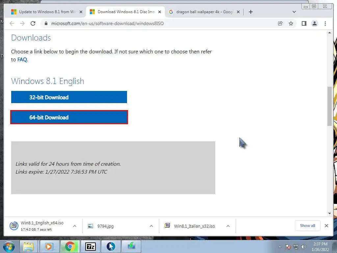View site security lock info

[x=46, y=23]
